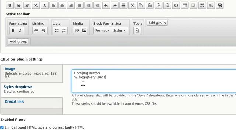Pick the Subscript button
The height and width of the screenshot is (133, 236).
pyautogui.click(x=36, y=6)
